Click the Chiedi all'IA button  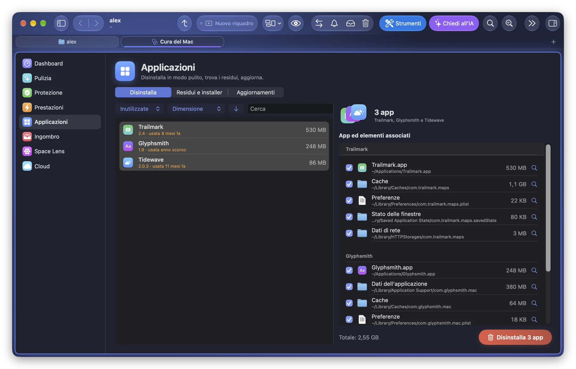[x=454, y=23]
